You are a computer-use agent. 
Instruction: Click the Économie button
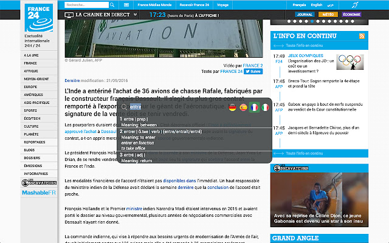click(x=351, y=15)
